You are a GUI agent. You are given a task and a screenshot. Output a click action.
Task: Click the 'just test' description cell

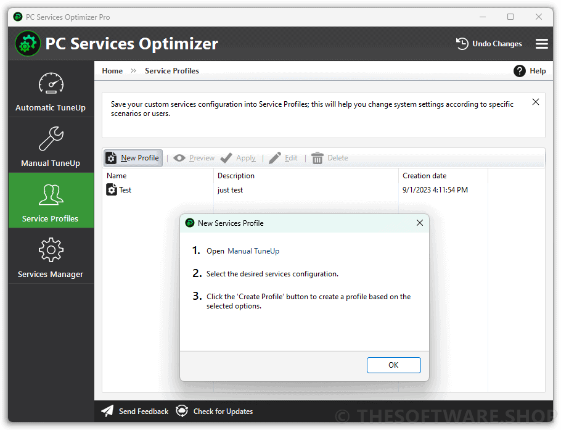click(230, 190)
